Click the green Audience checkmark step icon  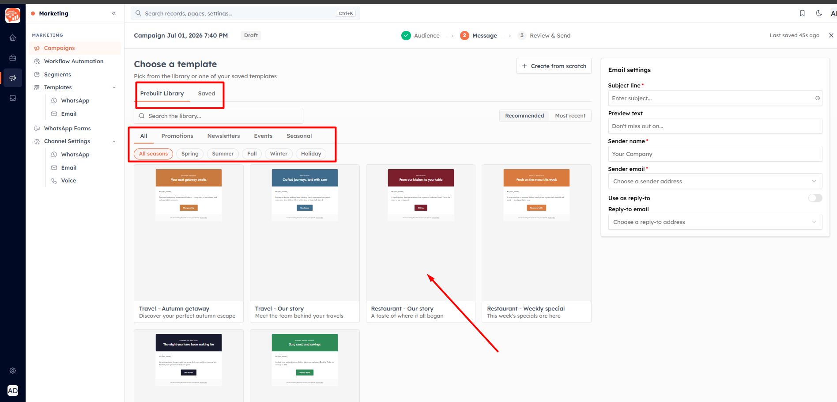pos(406,35)
